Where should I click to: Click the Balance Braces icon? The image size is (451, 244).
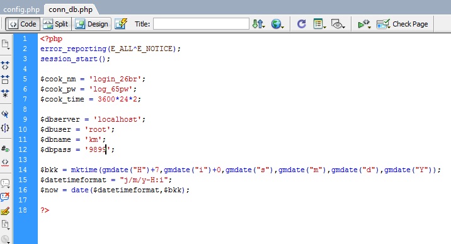pyautogui.click(x=5, y=128)
